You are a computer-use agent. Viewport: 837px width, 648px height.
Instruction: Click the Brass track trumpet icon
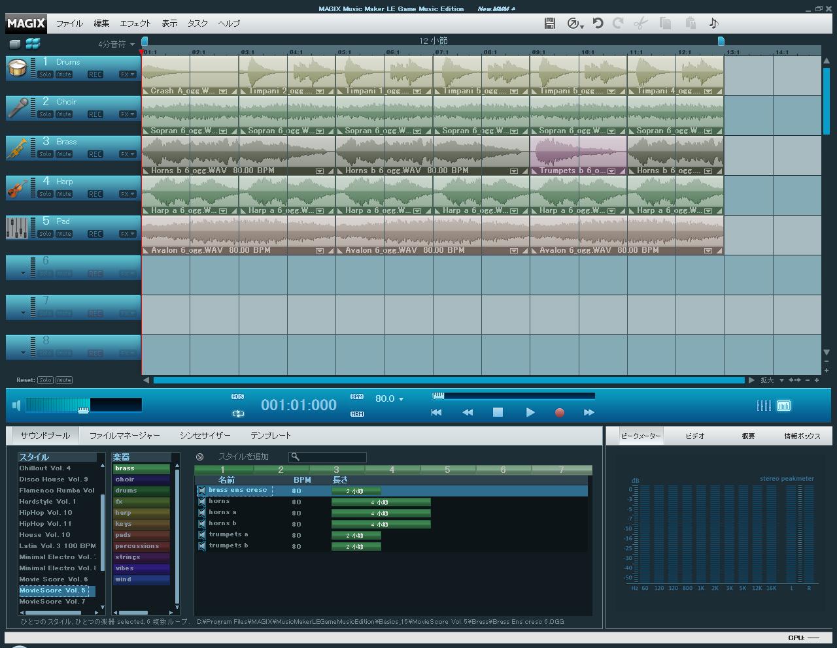[x=17, y=148]
